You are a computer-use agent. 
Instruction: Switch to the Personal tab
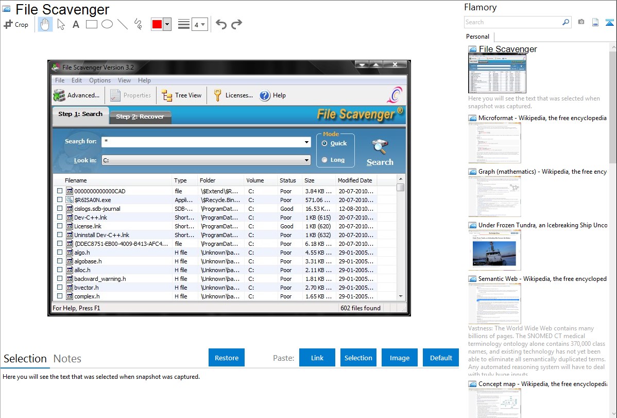tap(478, 37)
